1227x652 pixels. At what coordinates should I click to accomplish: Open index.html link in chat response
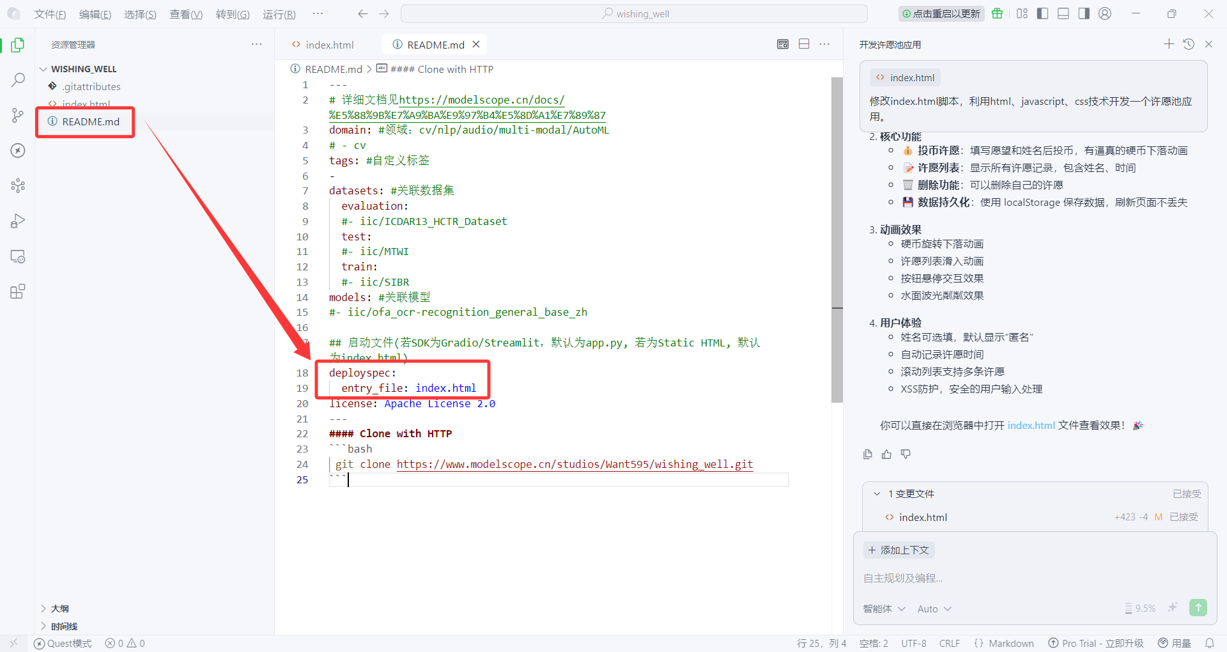coord(1031,426)
